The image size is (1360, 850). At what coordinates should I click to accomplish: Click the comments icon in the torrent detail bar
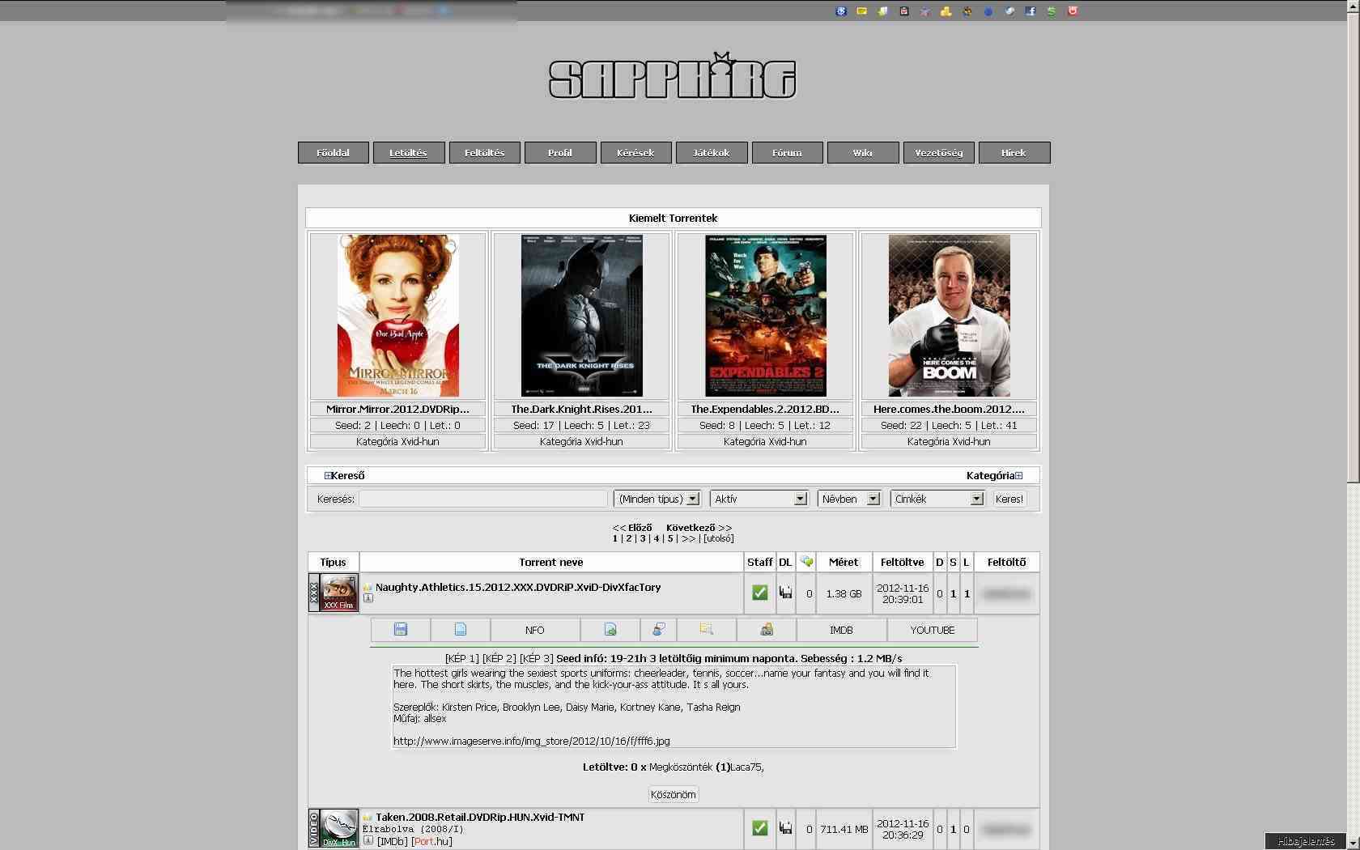pos(659,629)
